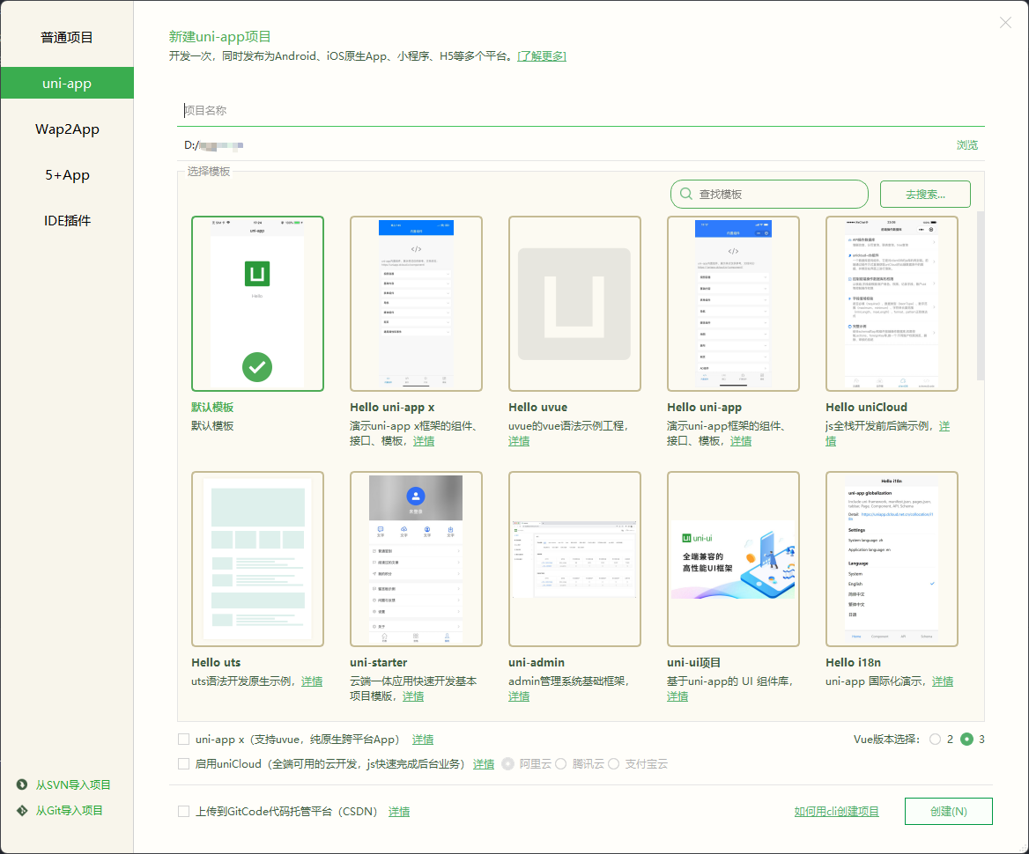Open 详情 link beside GitCode upload option

[x=399, y=812]
